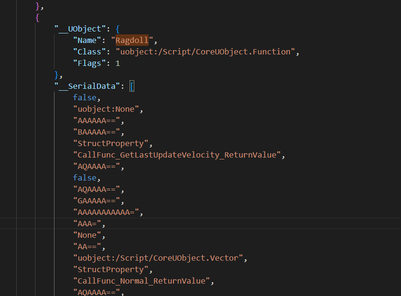Select the Flags value 1
The image size is (401, 296).
point(118,63)
